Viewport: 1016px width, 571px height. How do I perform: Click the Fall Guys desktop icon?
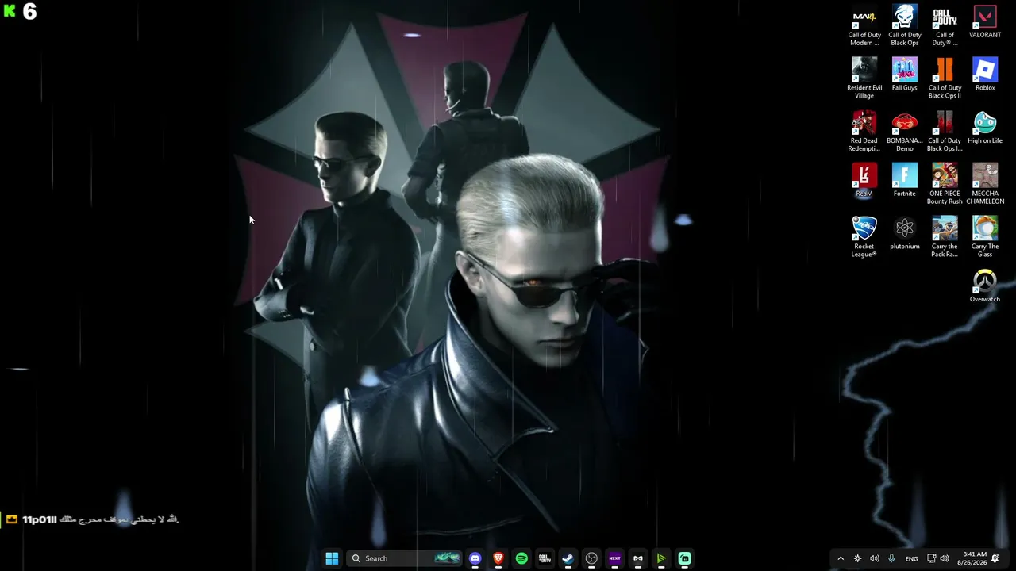(x=905, y=75)
